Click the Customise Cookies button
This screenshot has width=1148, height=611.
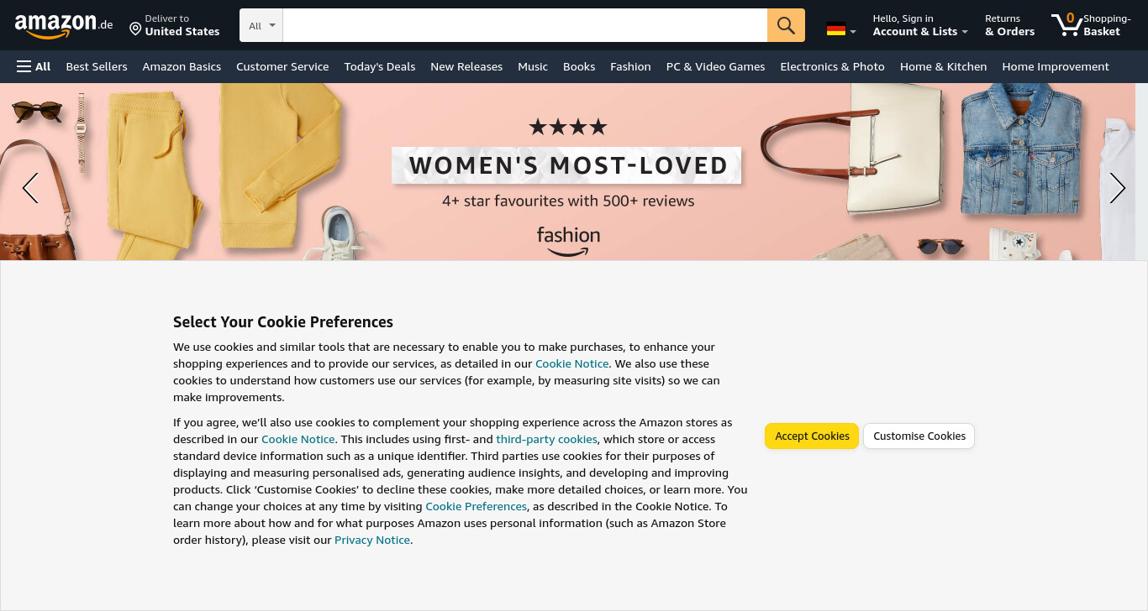(x=919, y=436)
